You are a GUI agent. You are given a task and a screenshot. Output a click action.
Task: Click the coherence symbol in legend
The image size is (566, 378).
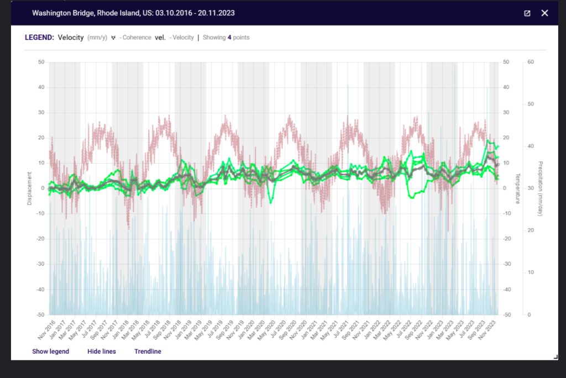tap(113, 38)
